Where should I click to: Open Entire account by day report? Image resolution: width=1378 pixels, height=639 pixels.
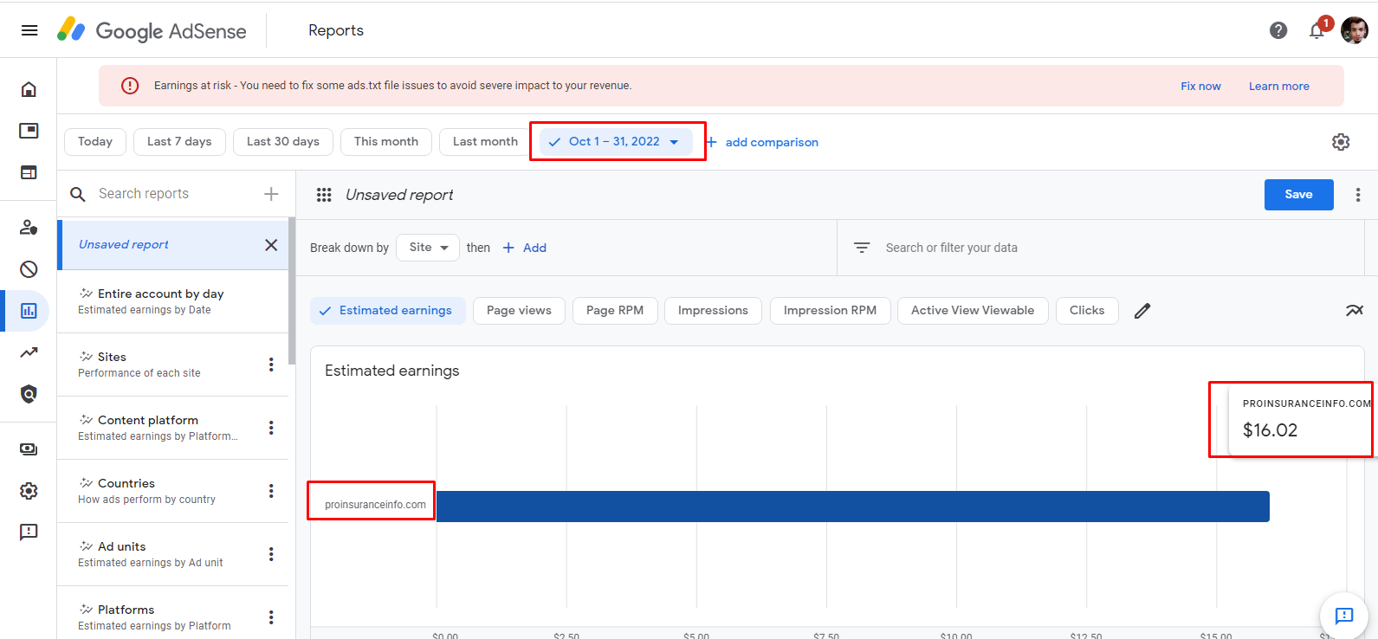[x=172, y=301]
